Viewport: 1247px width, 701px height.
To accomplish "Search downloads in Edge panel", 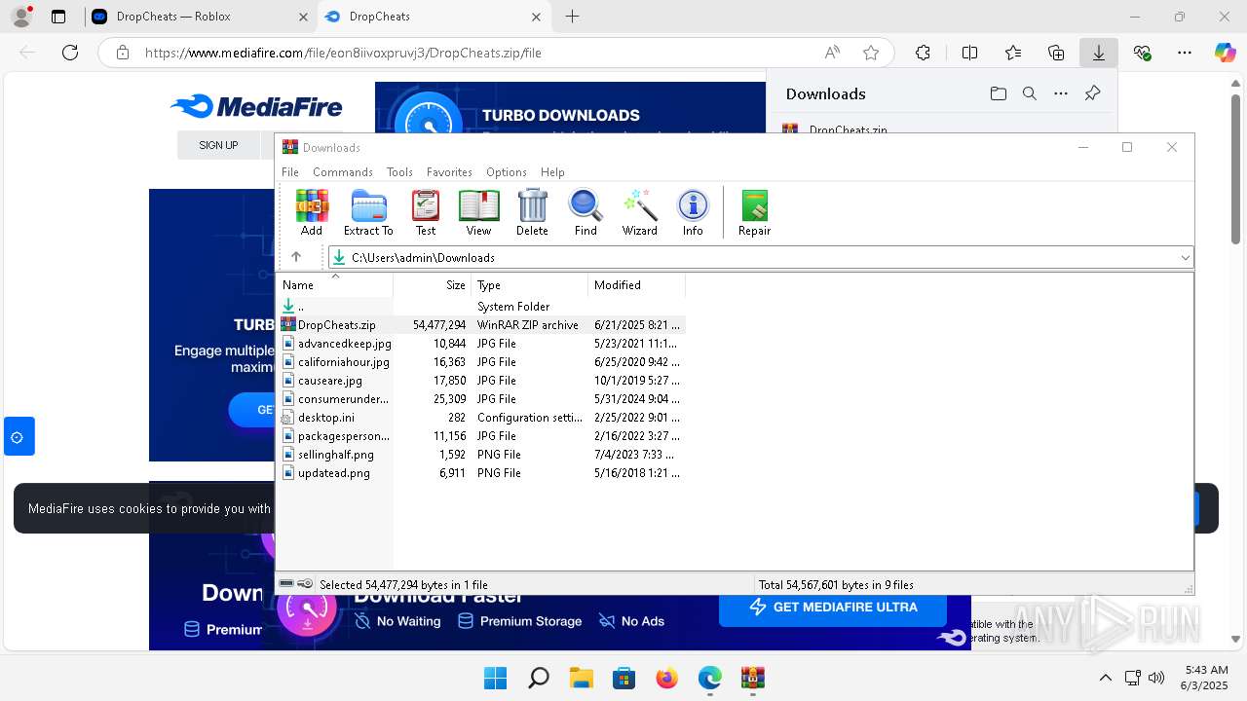I will [1029, 93].
